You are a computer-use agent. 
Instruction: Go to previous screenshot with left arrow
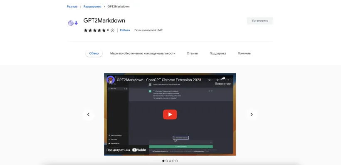pos(88,115)
